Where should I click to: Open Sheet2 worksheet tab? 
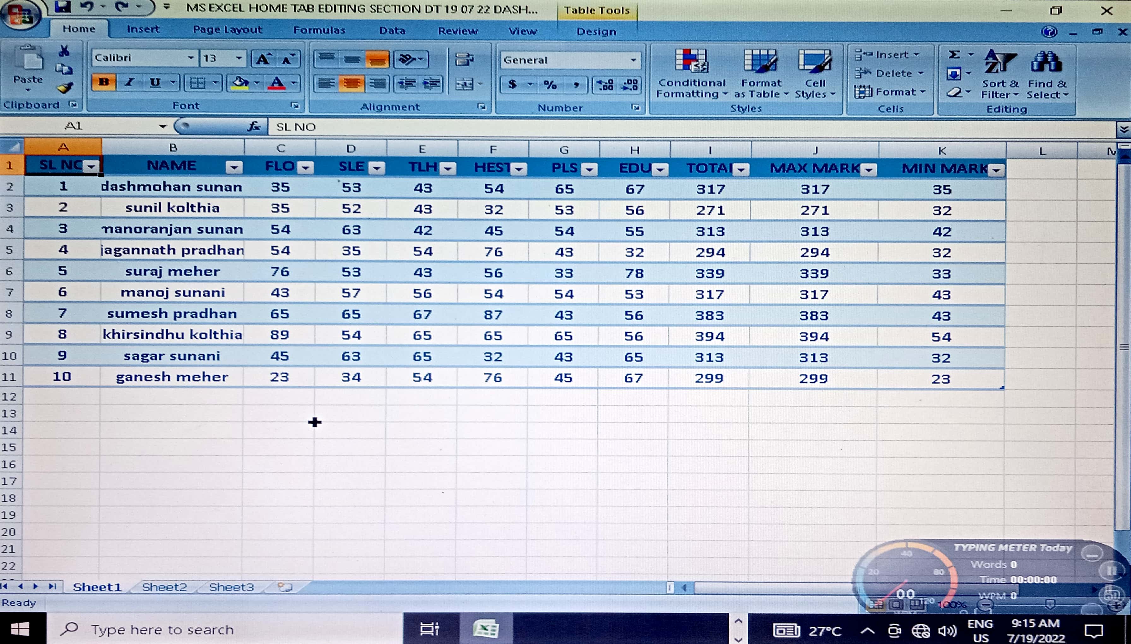click(164, 587)
